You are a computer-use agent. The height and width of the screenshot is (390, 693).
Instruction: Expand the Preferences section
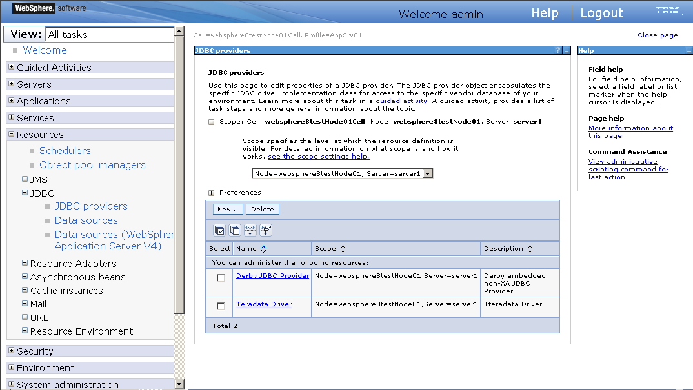point(211,191)
